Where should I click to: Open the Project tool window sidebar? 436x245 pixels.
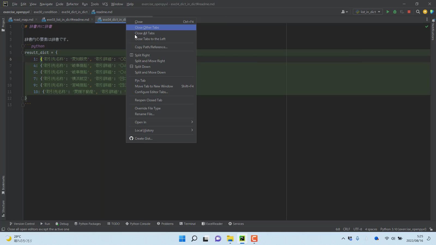3,24
